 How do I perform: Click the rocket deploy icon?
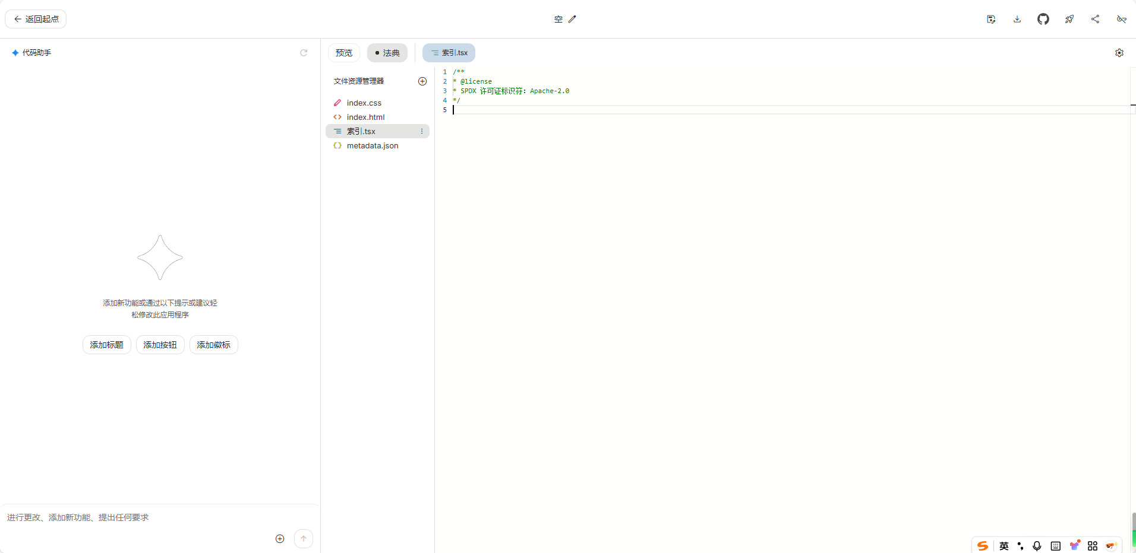pyautogui.click(x=1069, y=19)
